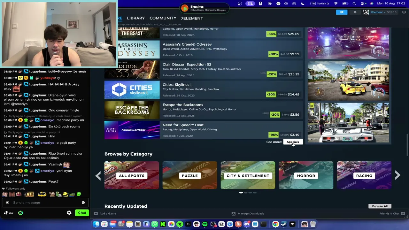Go to previous category with left arrow
The height and width of the screenshot is (230, 409).
coord(98,175)
